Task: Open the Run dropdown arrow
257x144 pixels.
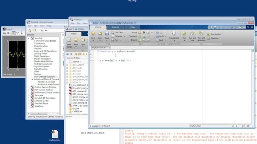Action: pos(184,40)
